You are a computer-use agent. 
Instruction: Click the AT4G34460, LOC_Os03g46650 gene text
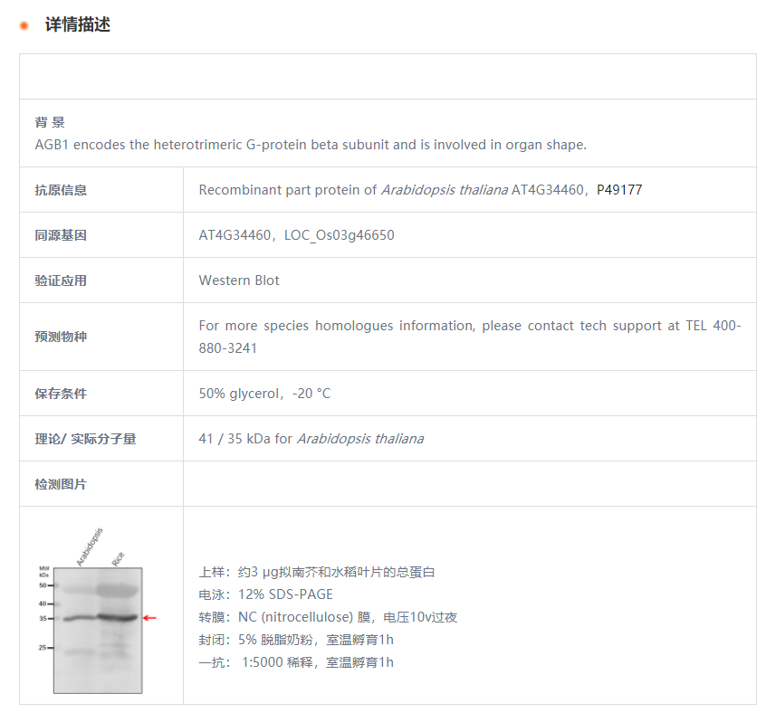296,235
